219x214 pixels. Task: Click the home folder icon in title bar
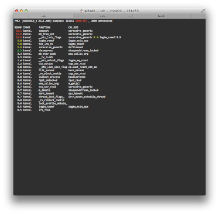tap(82, 11)
